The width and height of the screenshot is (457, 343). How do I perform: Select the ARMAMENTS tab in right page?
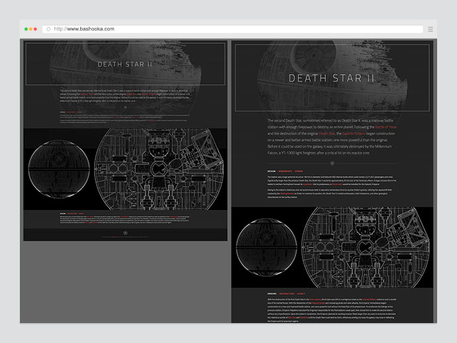(285, 171)
